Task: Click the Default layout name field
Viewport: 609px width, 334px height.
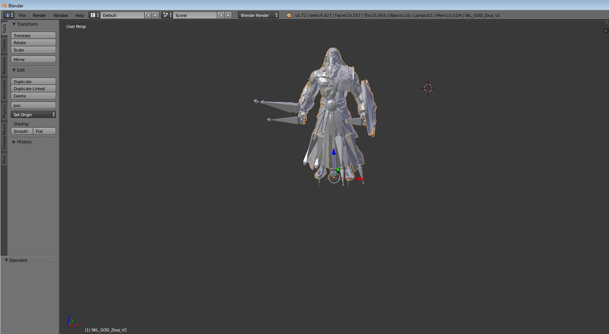Action: tap(122, 15)
